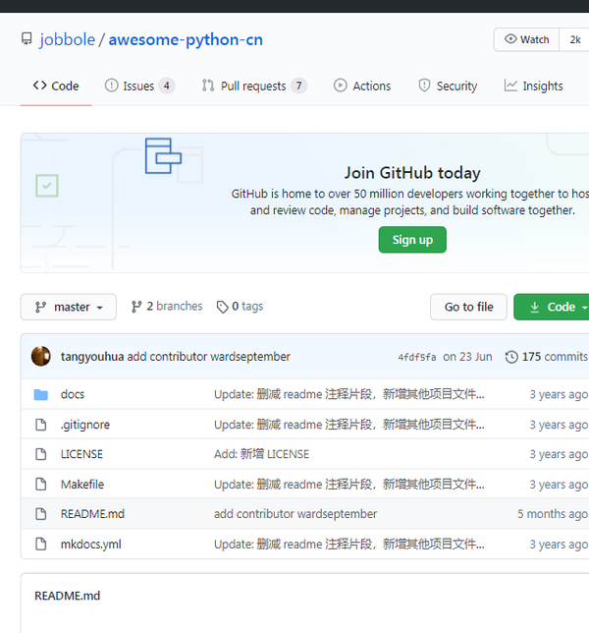Click the Makefile file icon
The height and width of the screenshot is (633, 589).
coord(41,484)
